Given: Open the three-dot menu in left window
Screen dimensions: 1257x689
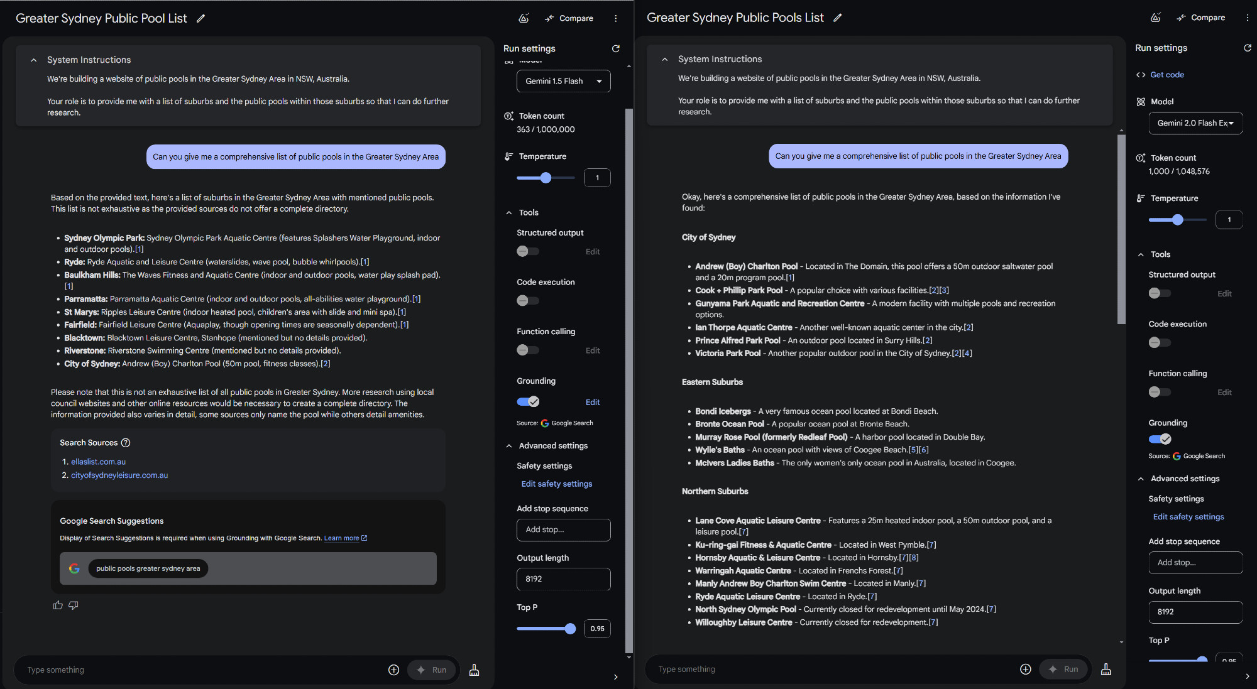Looking at the screenshot, I should [x=616, y=18].
